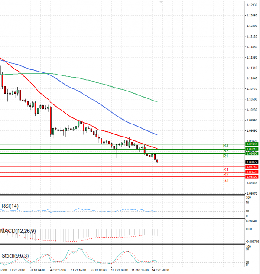Select the 1.08877 current price tag

(x=252, y=162)
